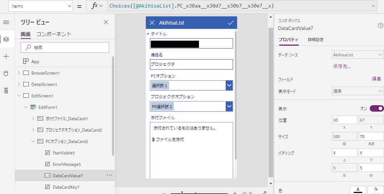The width and height of the screenshot is (384, 194).
Task: Click the タイトル text input field
Action: pyautogui.click(x=191, y=44)
